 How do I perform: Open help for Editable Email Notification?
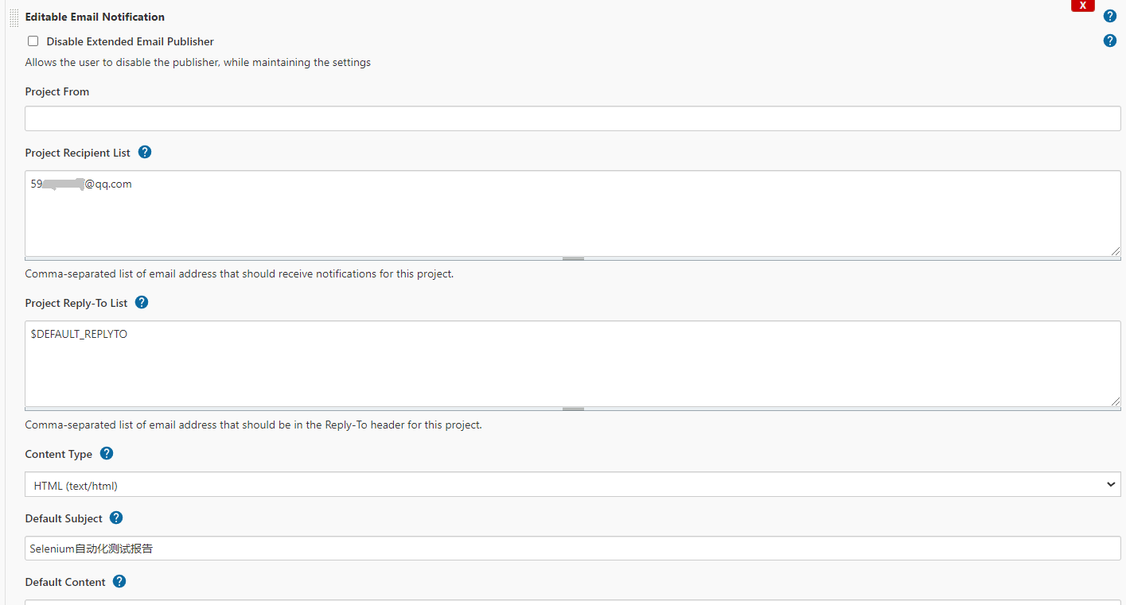point(1110,16)
